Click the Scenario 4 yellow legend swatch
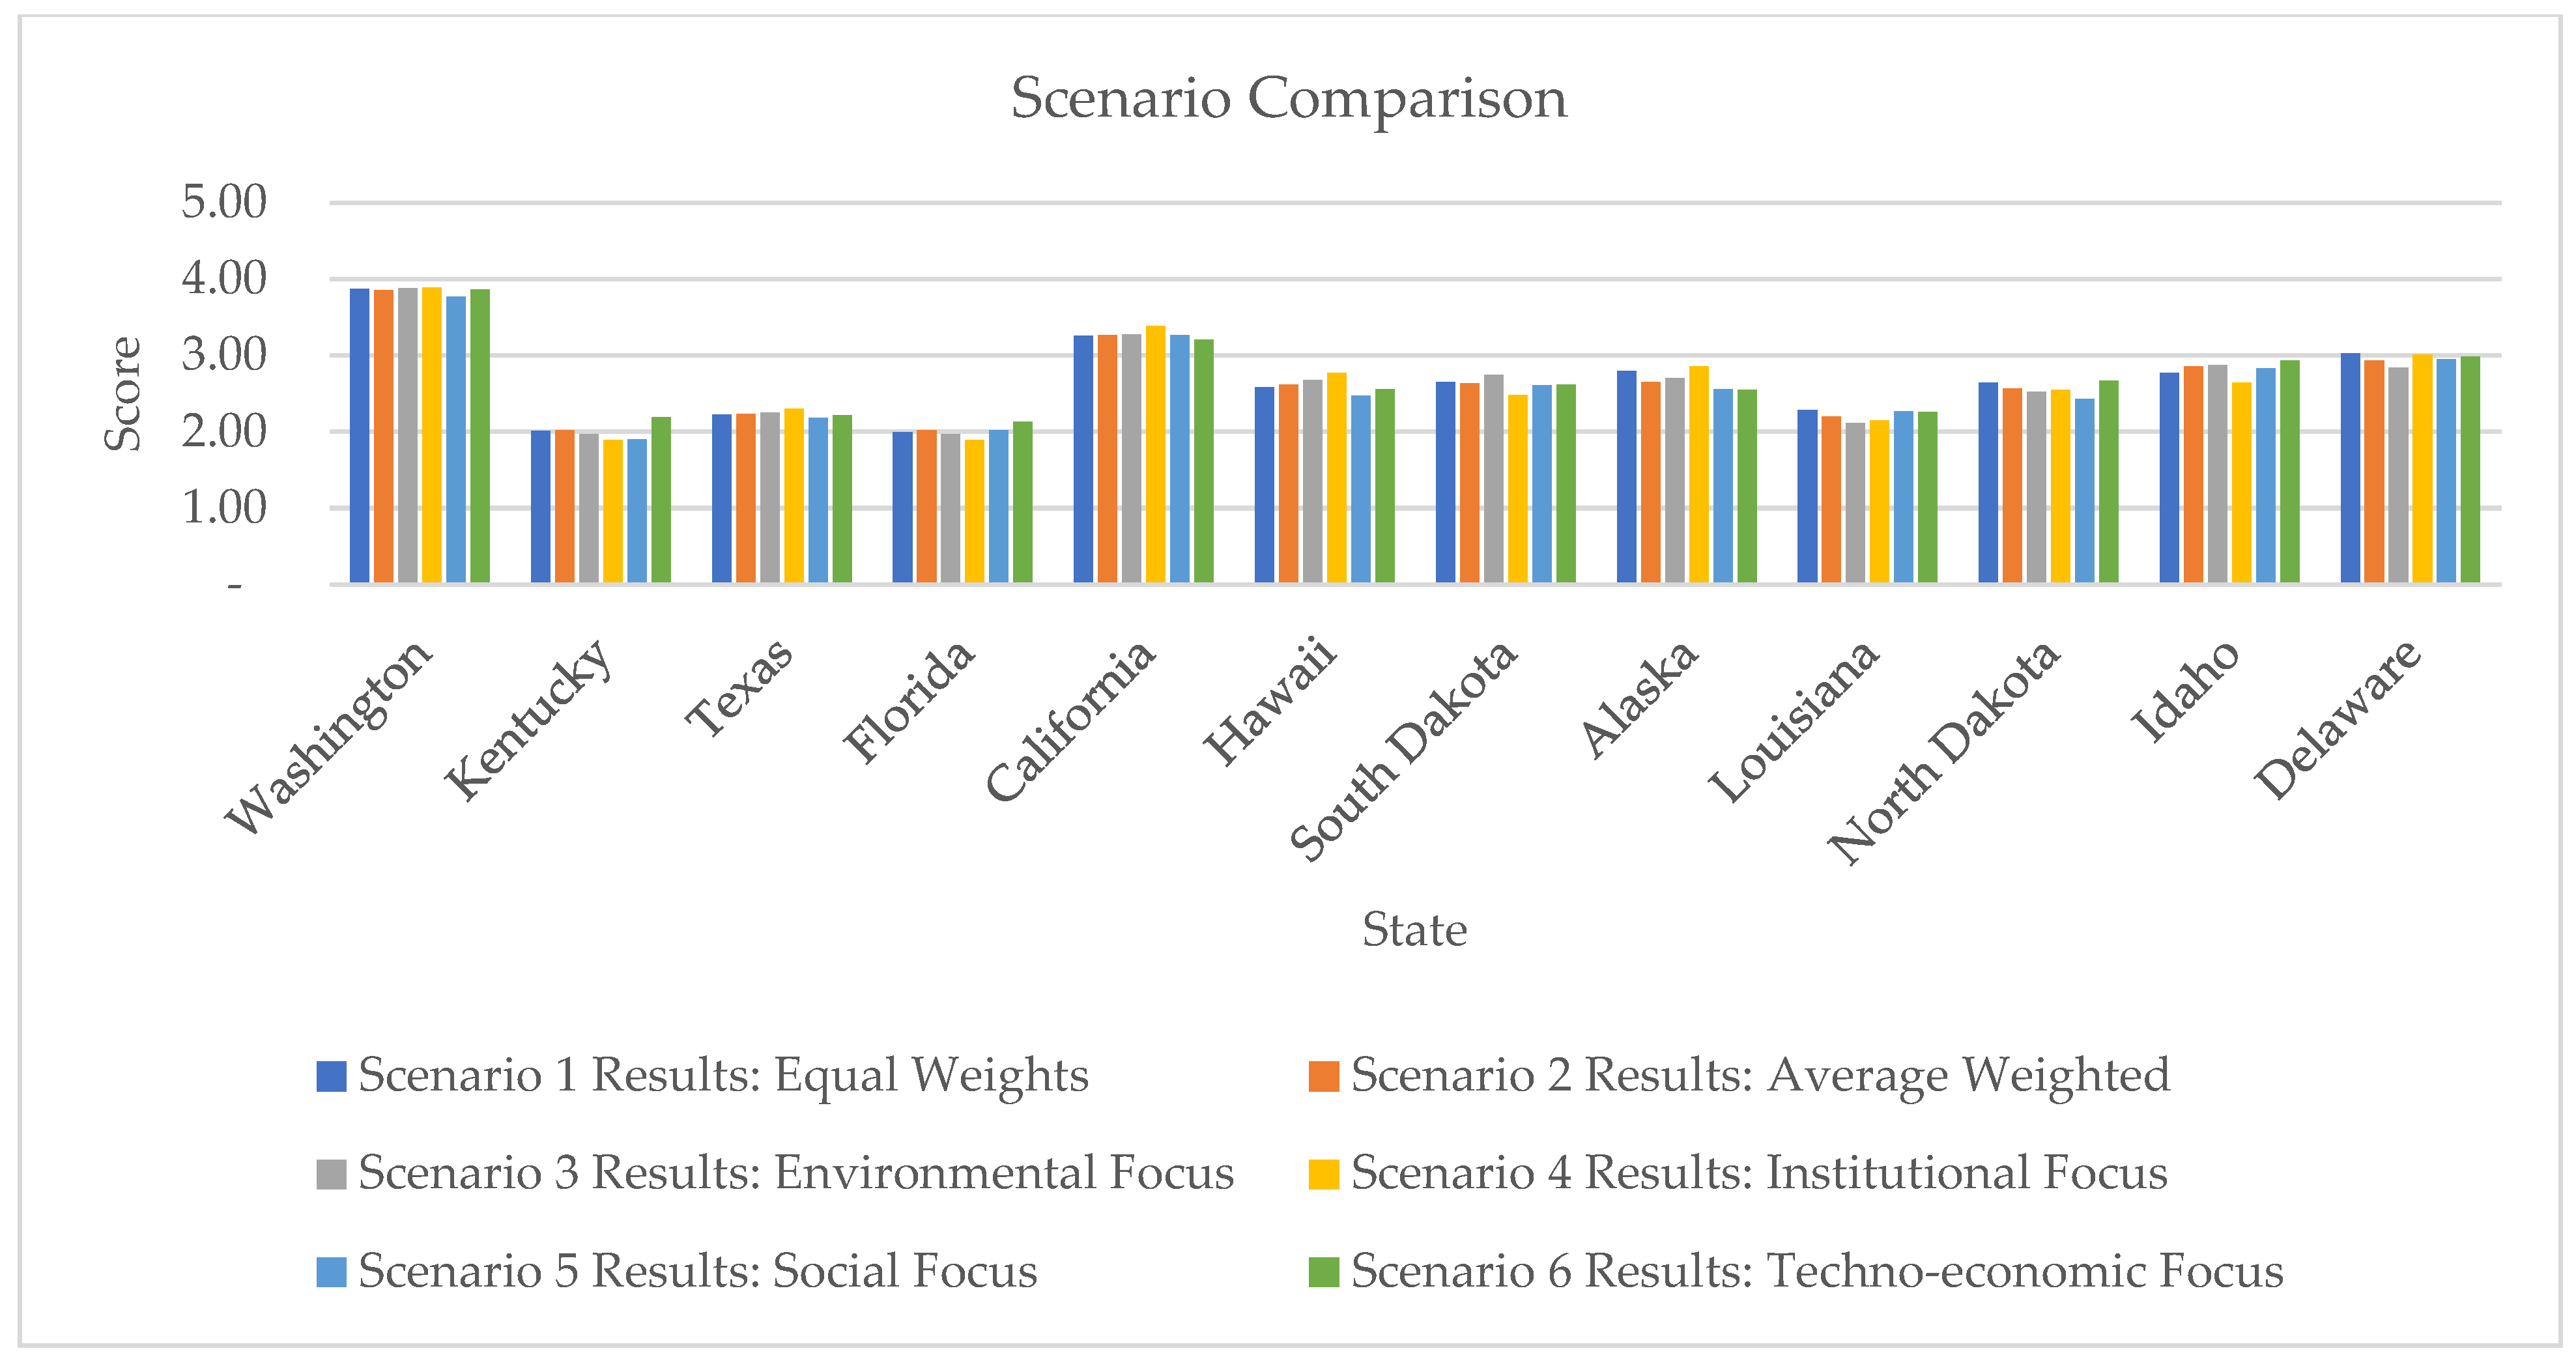The height and width of the screenshot is (1368, 2576). click(1323, 1174)
